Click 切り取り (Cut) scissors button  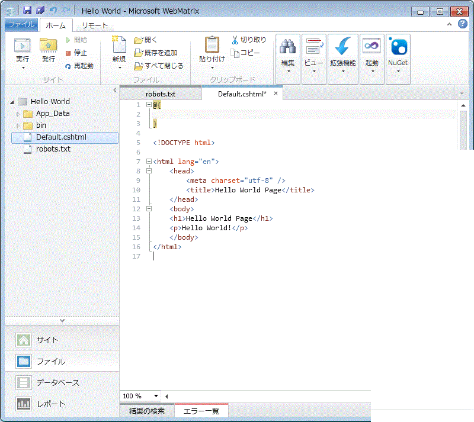[x=249, y=40]
